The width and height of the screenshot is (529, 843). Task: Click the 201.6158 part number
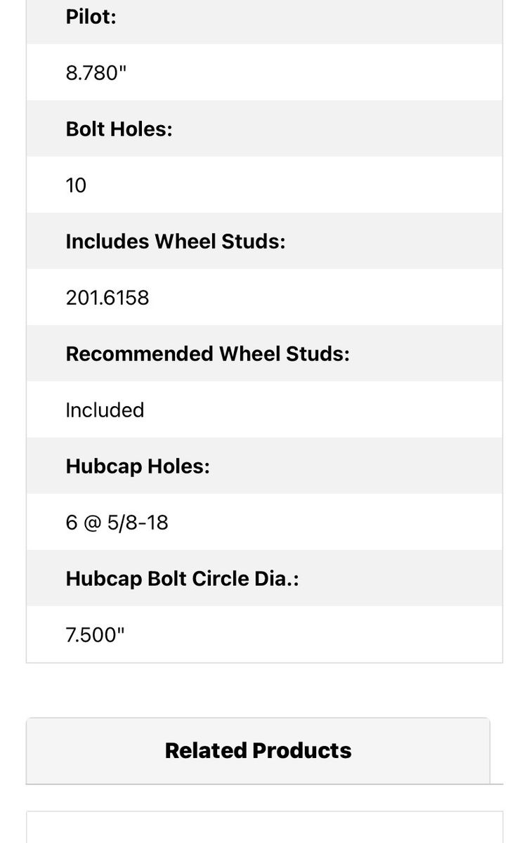(107, 298)
